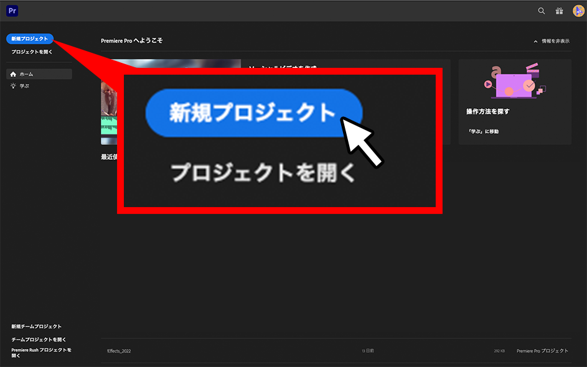The height and width of the screenshot is (367, 587).
Task: Click the 292 KB size value
Action: 499,351
